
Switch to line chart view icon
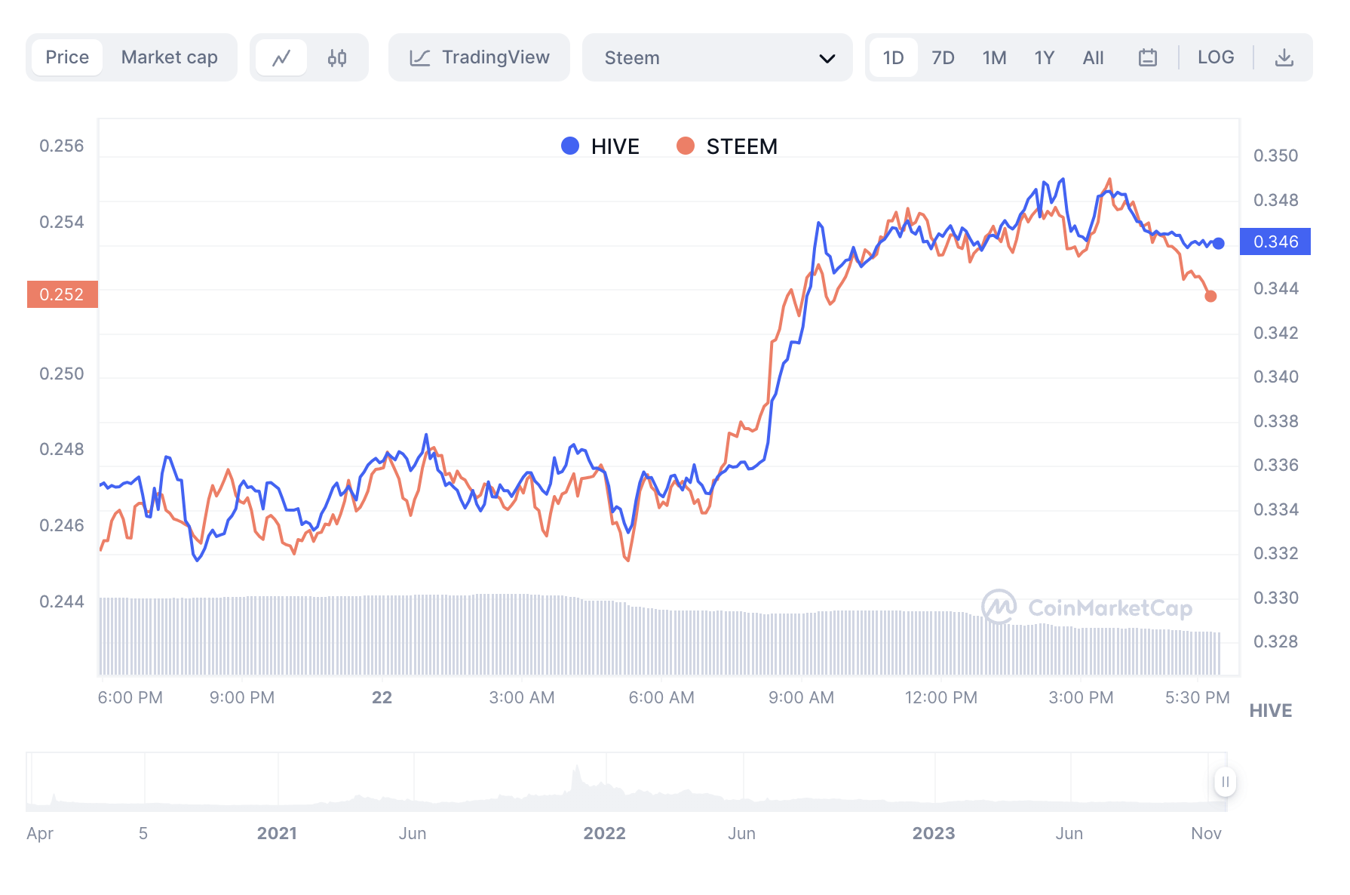(x=281, y=57)
